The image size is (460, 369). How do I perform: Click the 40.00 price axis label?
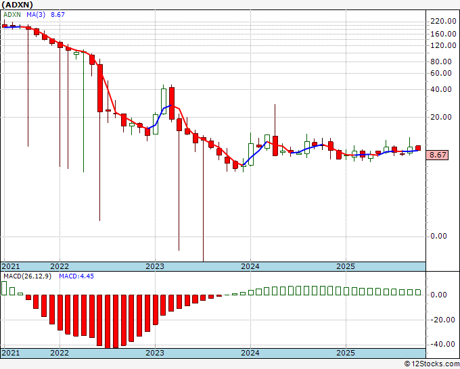point(440,89)
